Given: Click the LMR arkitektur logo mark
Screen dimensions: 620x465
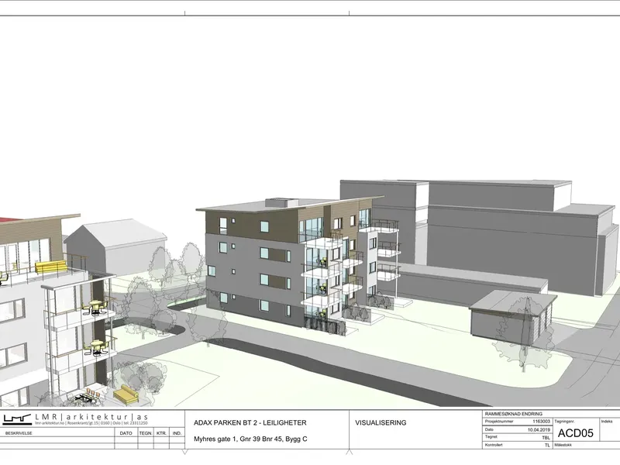Looking at the screenshot, I should (x=17, y=419).
